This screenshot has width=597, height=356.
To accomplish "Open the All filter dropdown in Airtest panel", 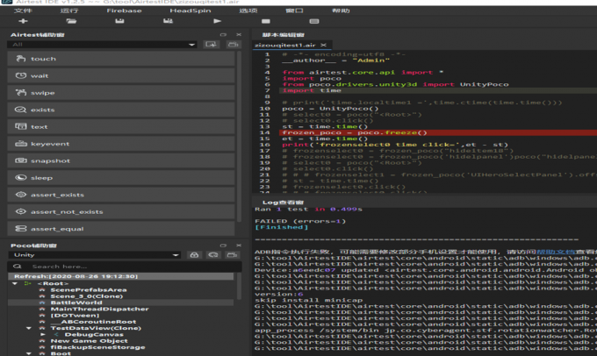I will tap(102, 45).
